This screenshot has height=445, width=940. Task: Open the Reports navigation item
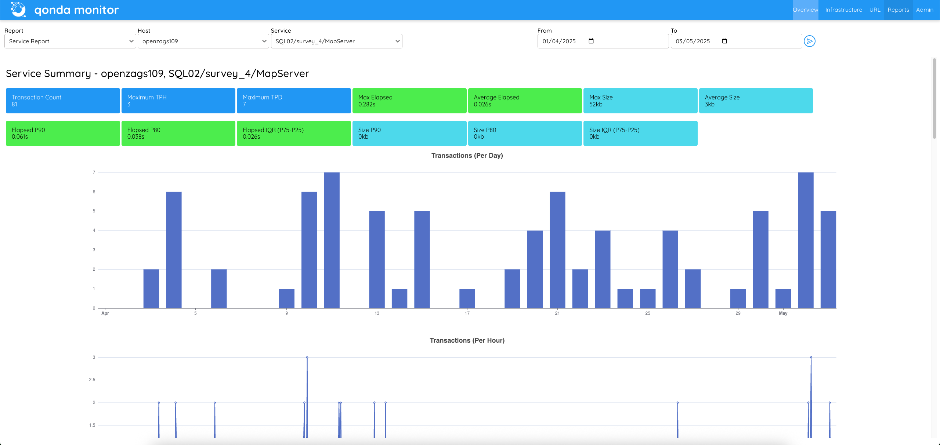point(899,10)
